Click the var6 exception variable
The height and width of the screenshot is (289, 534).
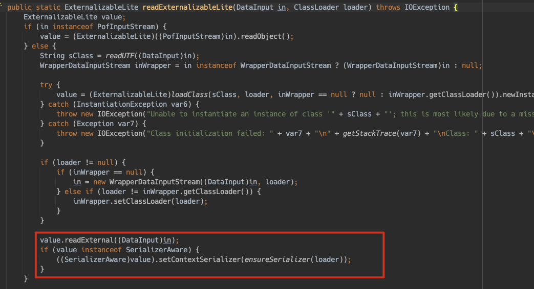pos(179,104)
